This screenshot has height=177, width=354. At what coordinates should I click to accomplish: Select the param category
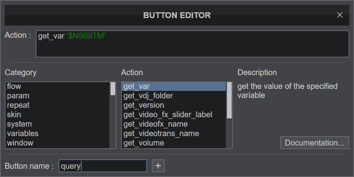click(x=57, y=96)
